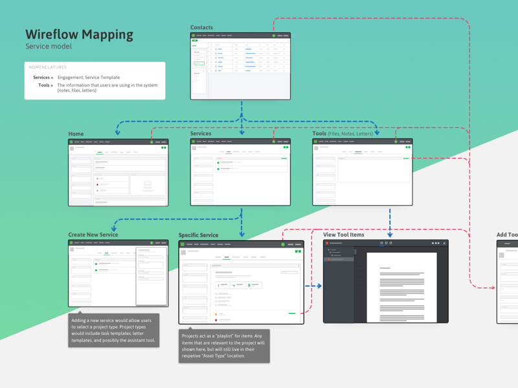The width and height of the screenshot is (518, 388).
Task: Select the green-outlined sidebar item in Contacts
Action: (x=199, y=63)
